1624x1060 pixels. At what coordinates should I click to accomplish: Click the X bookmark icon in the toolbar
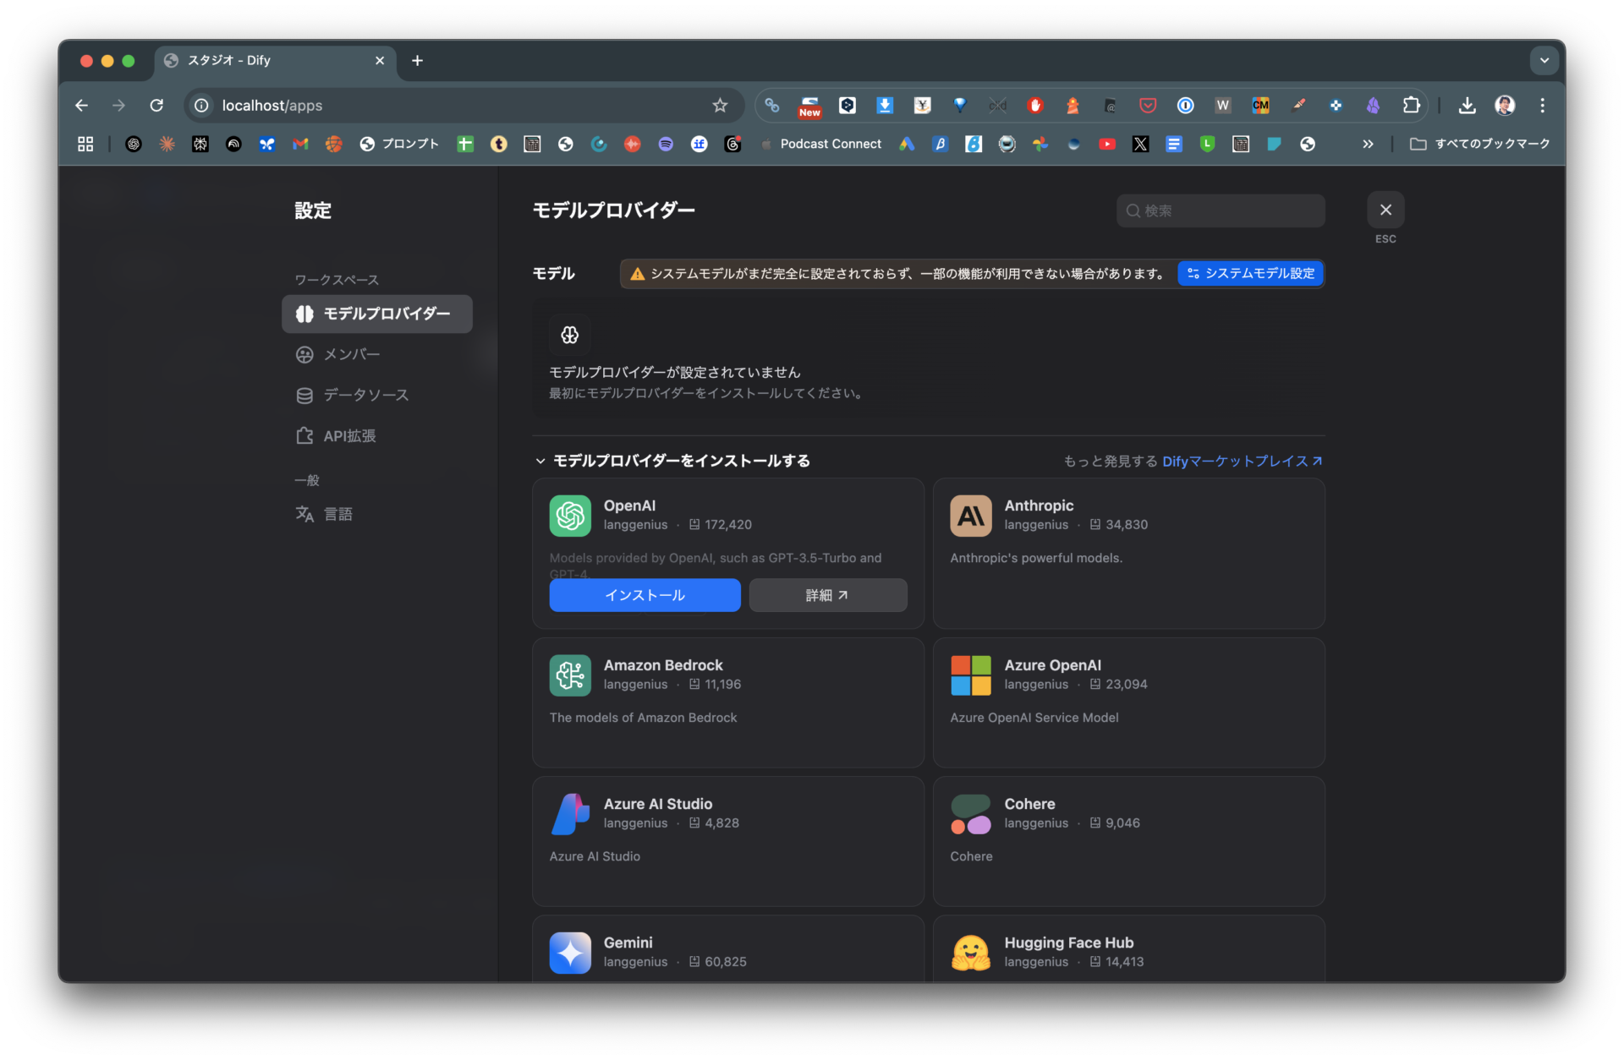[x=1140, y=144]
